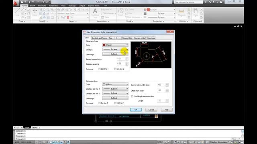The image size is (257, 144).
Task: Open extension lines Lineweight dropdown
Action: tap(115, 98)
